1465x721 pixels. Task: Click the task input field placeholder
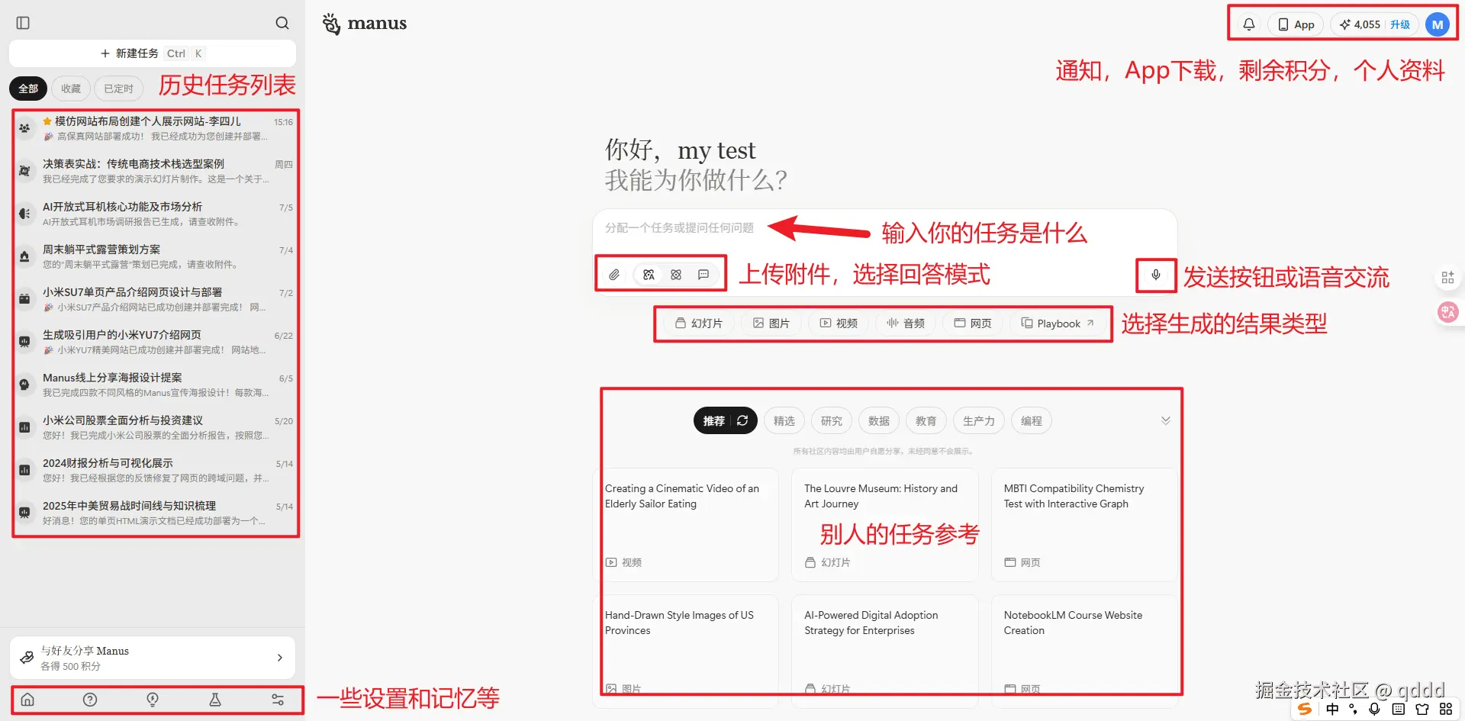[679, 227]
